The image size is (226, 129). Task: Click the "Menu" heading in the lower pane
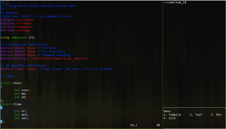coord(167,111)
